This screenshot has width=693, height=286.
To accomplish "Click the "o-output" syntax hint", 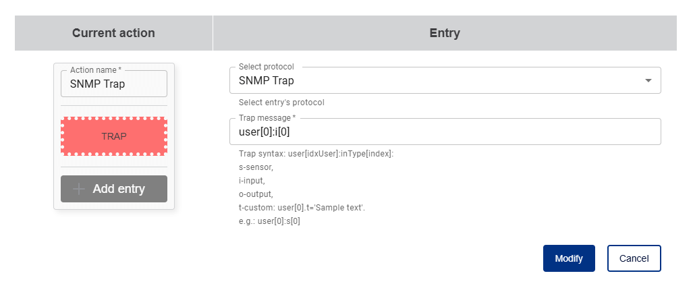I will tap(251, 194).
